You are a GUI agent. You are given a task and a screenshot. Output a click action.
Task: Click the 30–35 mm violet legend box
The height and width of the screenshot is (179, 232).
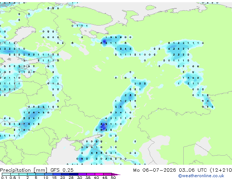[82, 174]
